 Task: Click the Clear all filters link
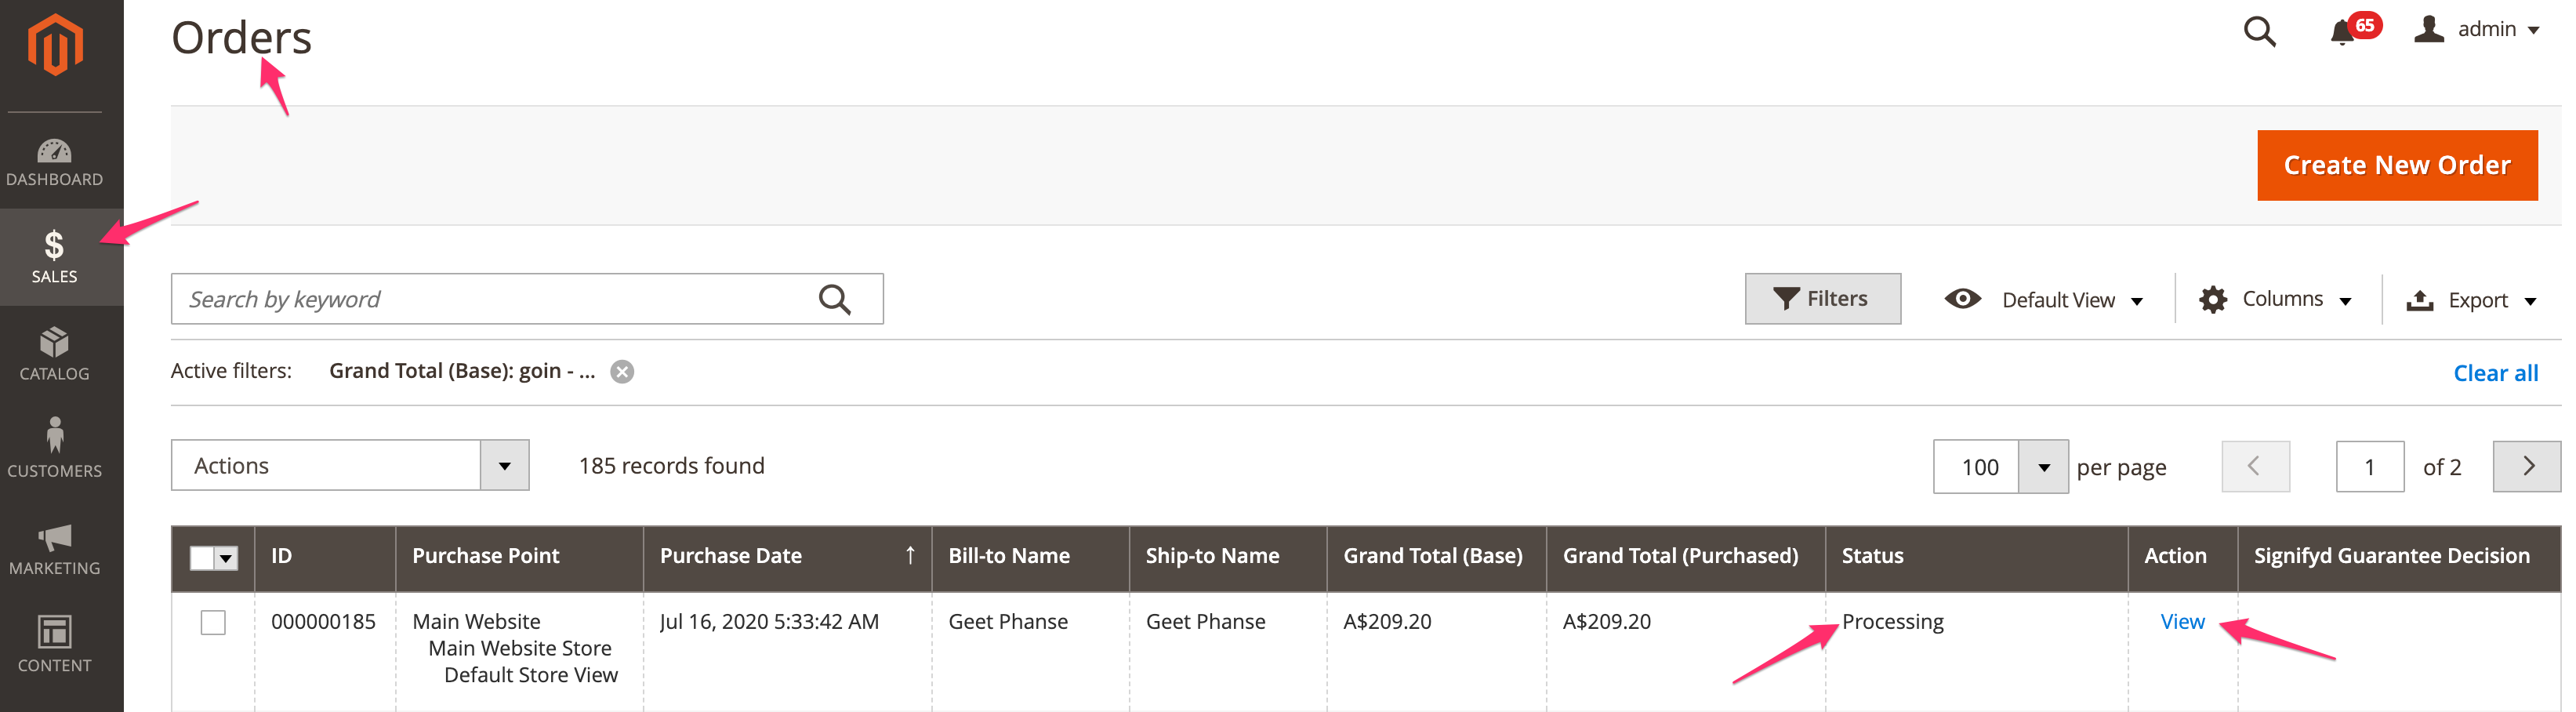[2495, 373]
